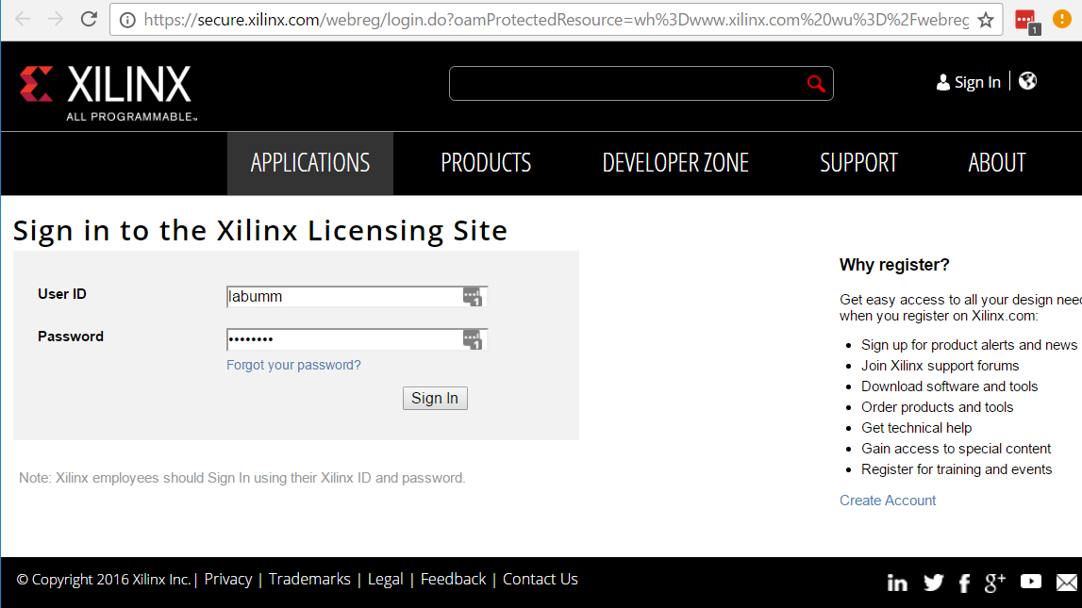Click the orange alert extension icon

click(1062, 19)
